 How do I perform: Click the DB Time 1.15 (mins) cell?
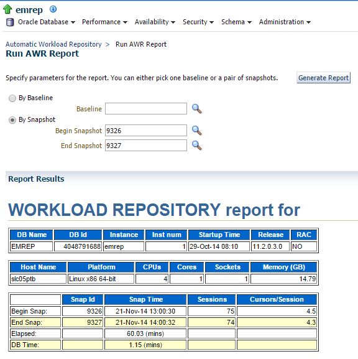[x=145, y=345]
